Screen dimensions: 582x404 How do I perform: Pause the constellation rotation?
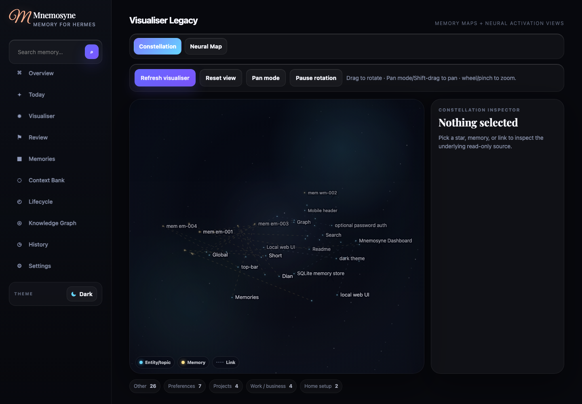tap(316, 78)
